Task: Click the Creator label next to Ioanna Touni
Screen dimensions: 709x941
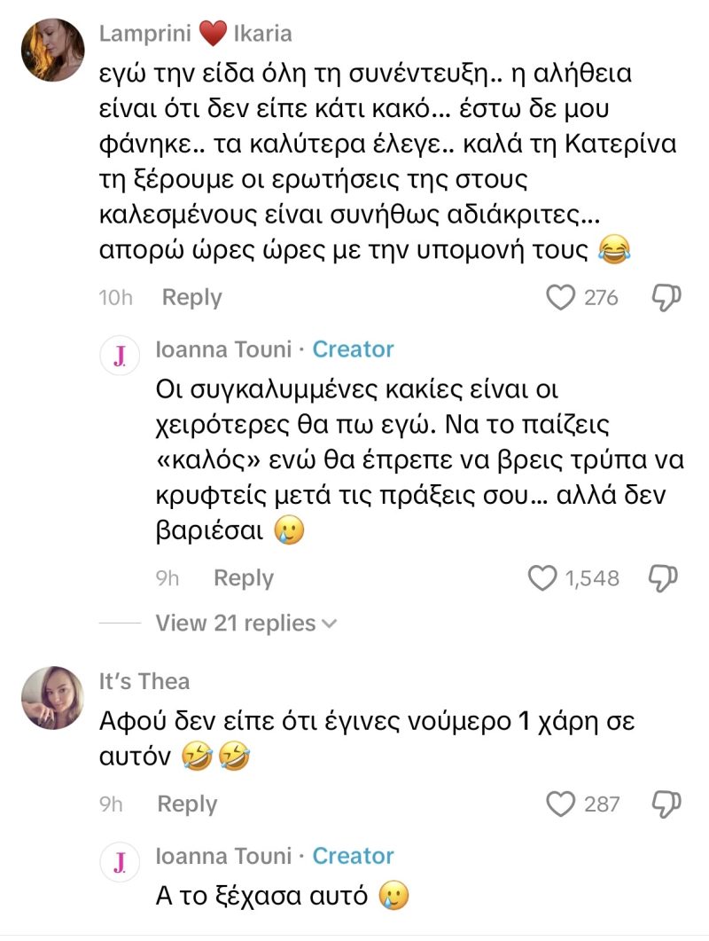Action: pyautogui.click(x=353, y=349)
